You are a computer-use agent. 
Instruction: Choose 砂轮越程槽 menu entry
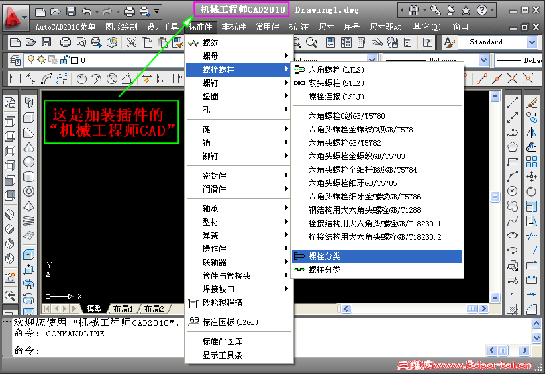point(238,303)
